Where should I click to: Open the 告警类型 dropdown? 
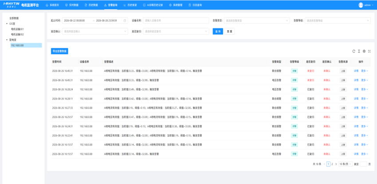256,21
